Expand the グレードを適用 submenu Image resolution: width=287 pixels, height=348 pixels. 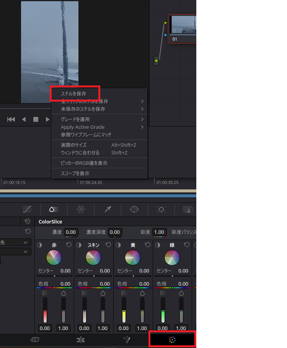142,120
